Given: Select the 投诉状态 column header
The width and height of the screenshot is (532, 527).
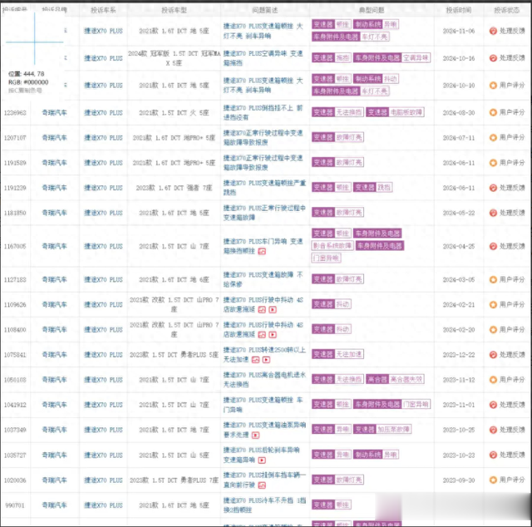Looking at the screenshot, I should coord(506,10).
